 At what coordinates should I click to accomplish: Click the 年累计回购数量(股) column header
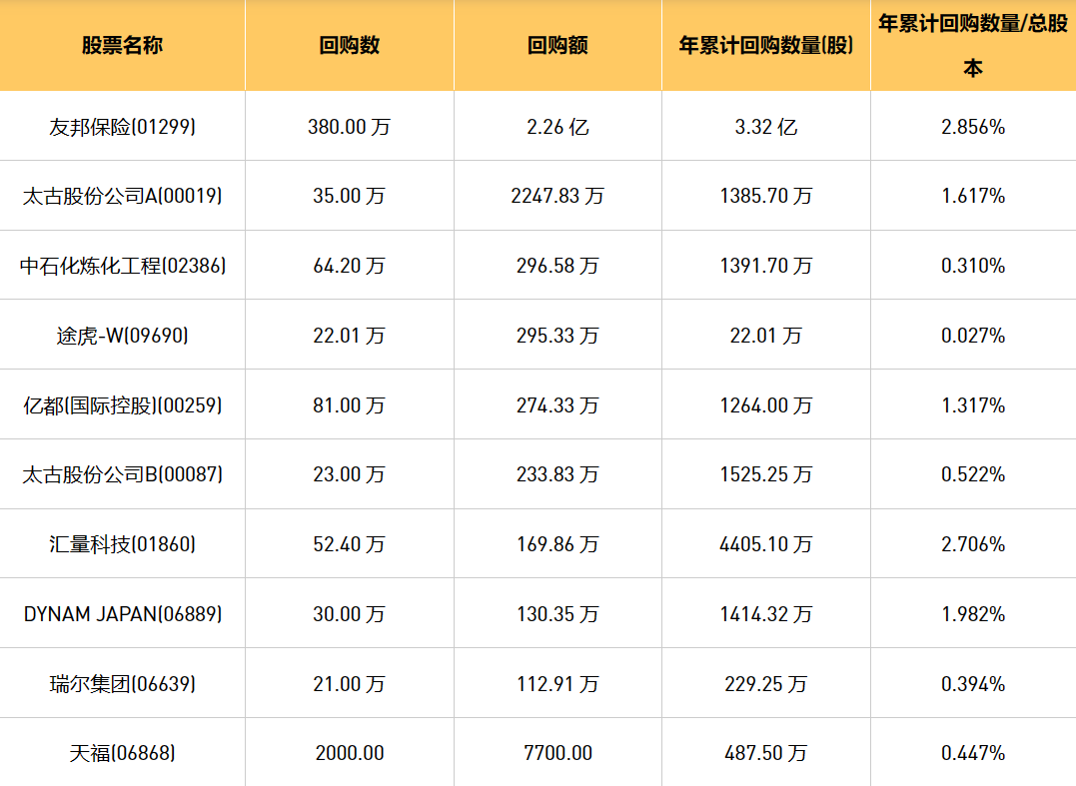(x=766, y=46)
